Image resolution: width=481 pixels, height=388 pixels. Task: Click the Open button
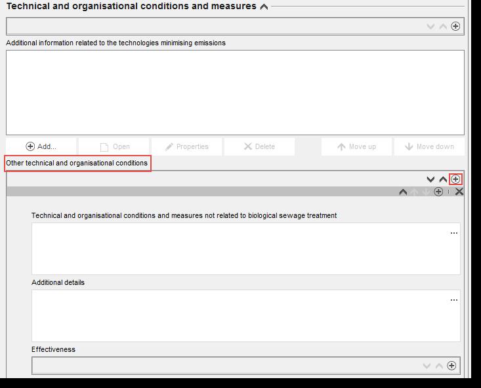pos(114,146)
